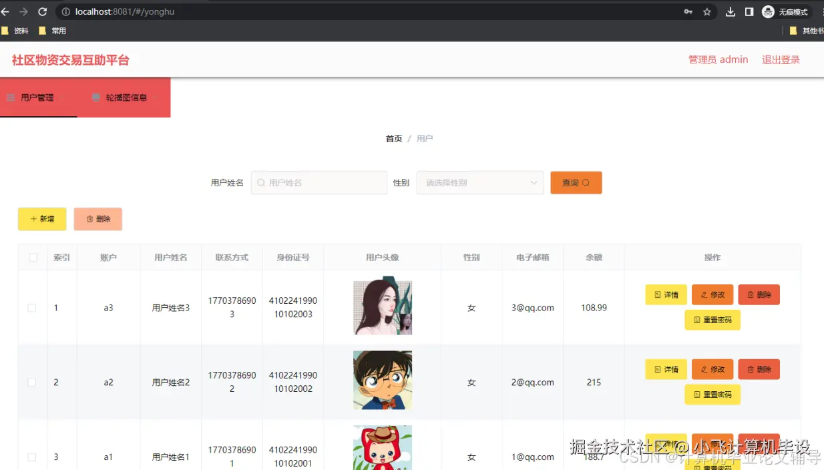Click the name cell 用户姓名1
824x470 pixels.
171,457
